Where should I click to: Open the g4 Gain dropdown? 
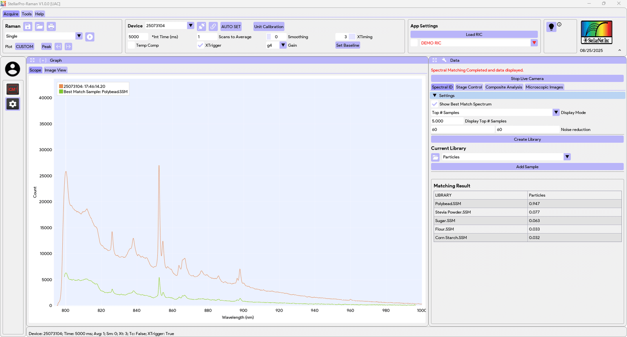[x=283, y=45]
